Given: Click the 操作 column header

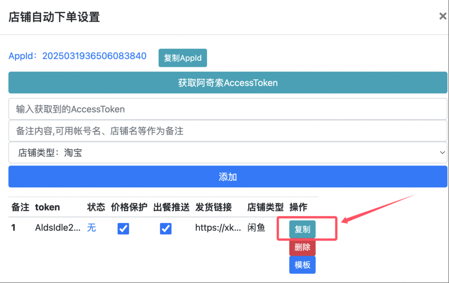Looking at the screenshot, I should [298, 207].
